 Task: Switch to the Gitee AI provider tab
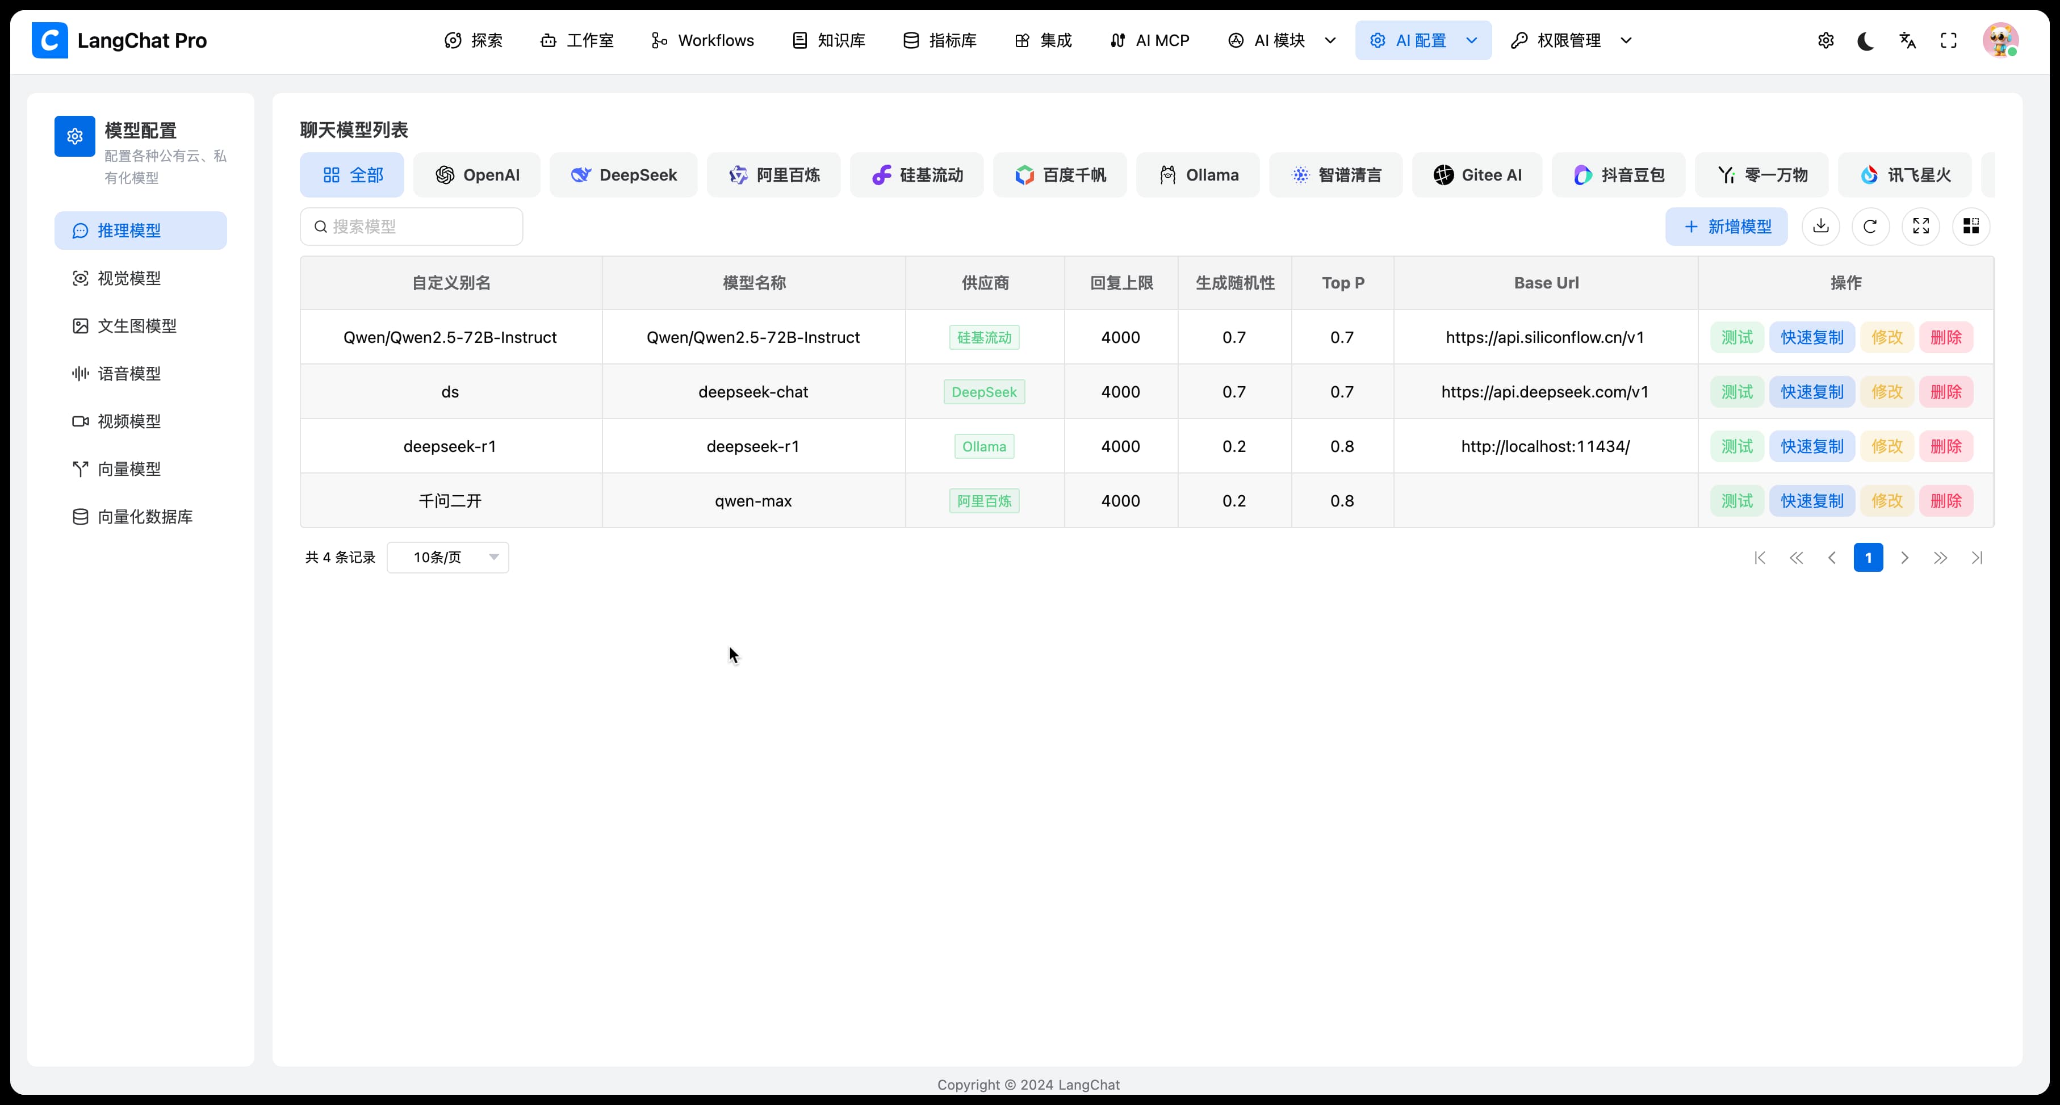[x=1477, y=174]
